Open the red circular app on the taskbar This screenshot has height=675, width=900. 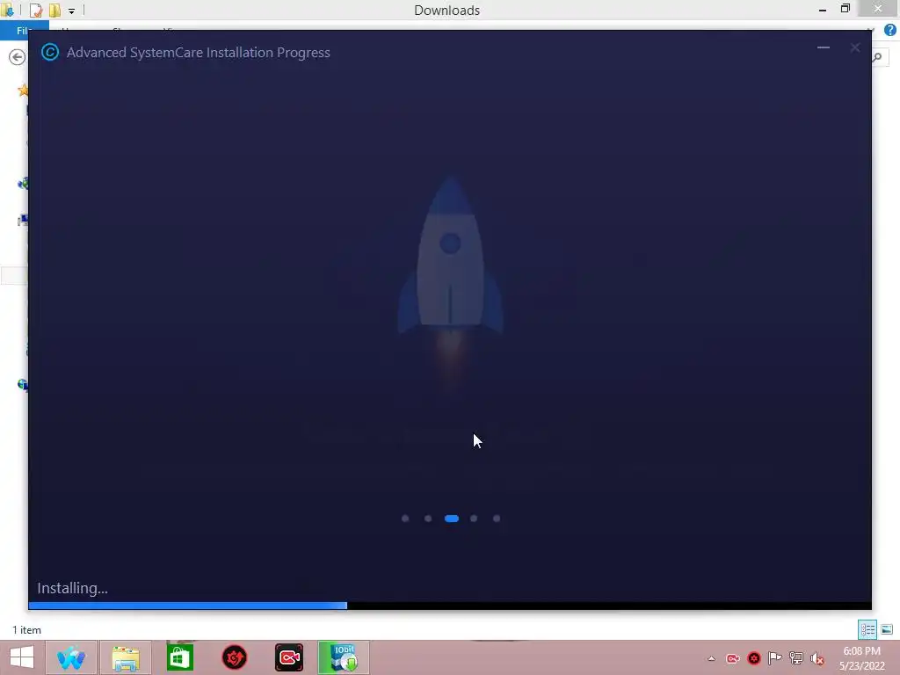pyautogui.click(x=234, y=657)
